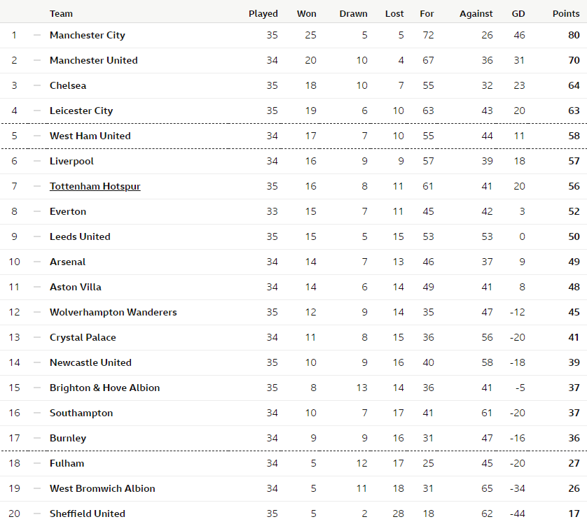Click the Team column header
The image size is (587, 524).
tap(61, 14)
